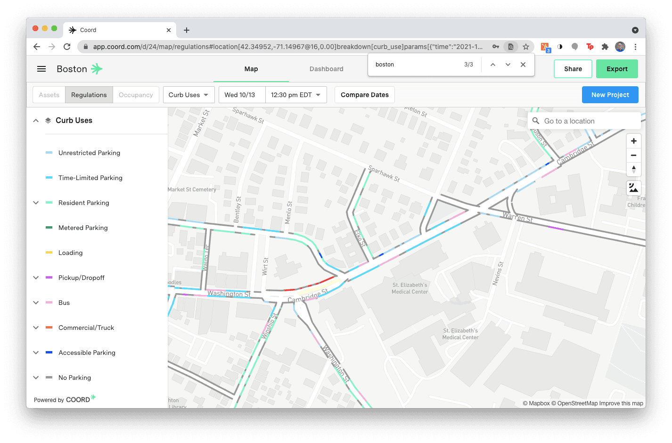Reload the current page
The width and height of the screenshot is (672, 443).
click(67, 47)
